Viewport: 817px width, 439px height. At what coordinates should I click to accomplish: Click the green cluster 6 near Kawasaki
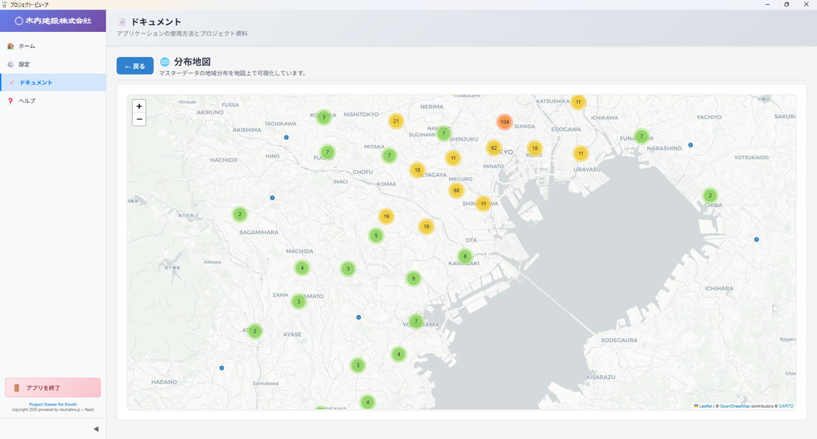point(465,256)
